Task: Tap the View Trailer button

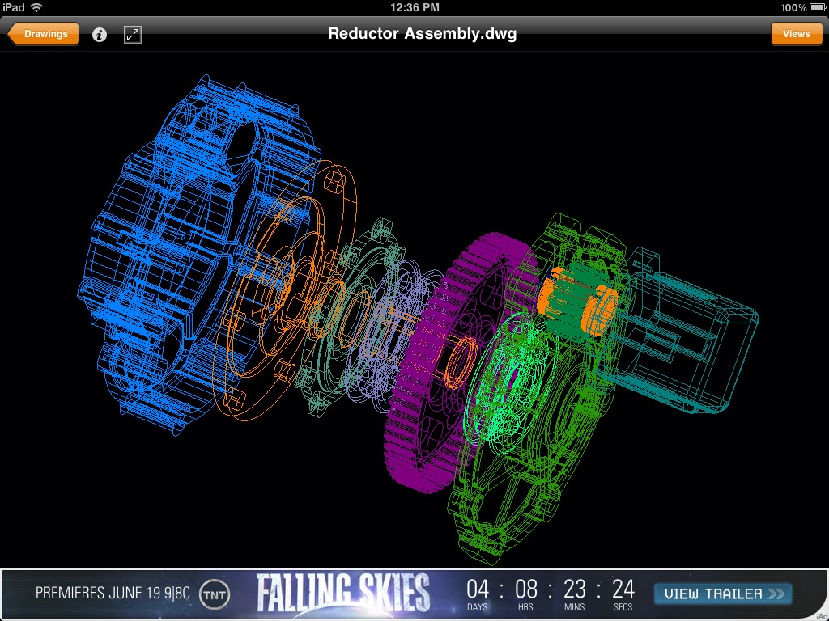Action: click(723, 594)
